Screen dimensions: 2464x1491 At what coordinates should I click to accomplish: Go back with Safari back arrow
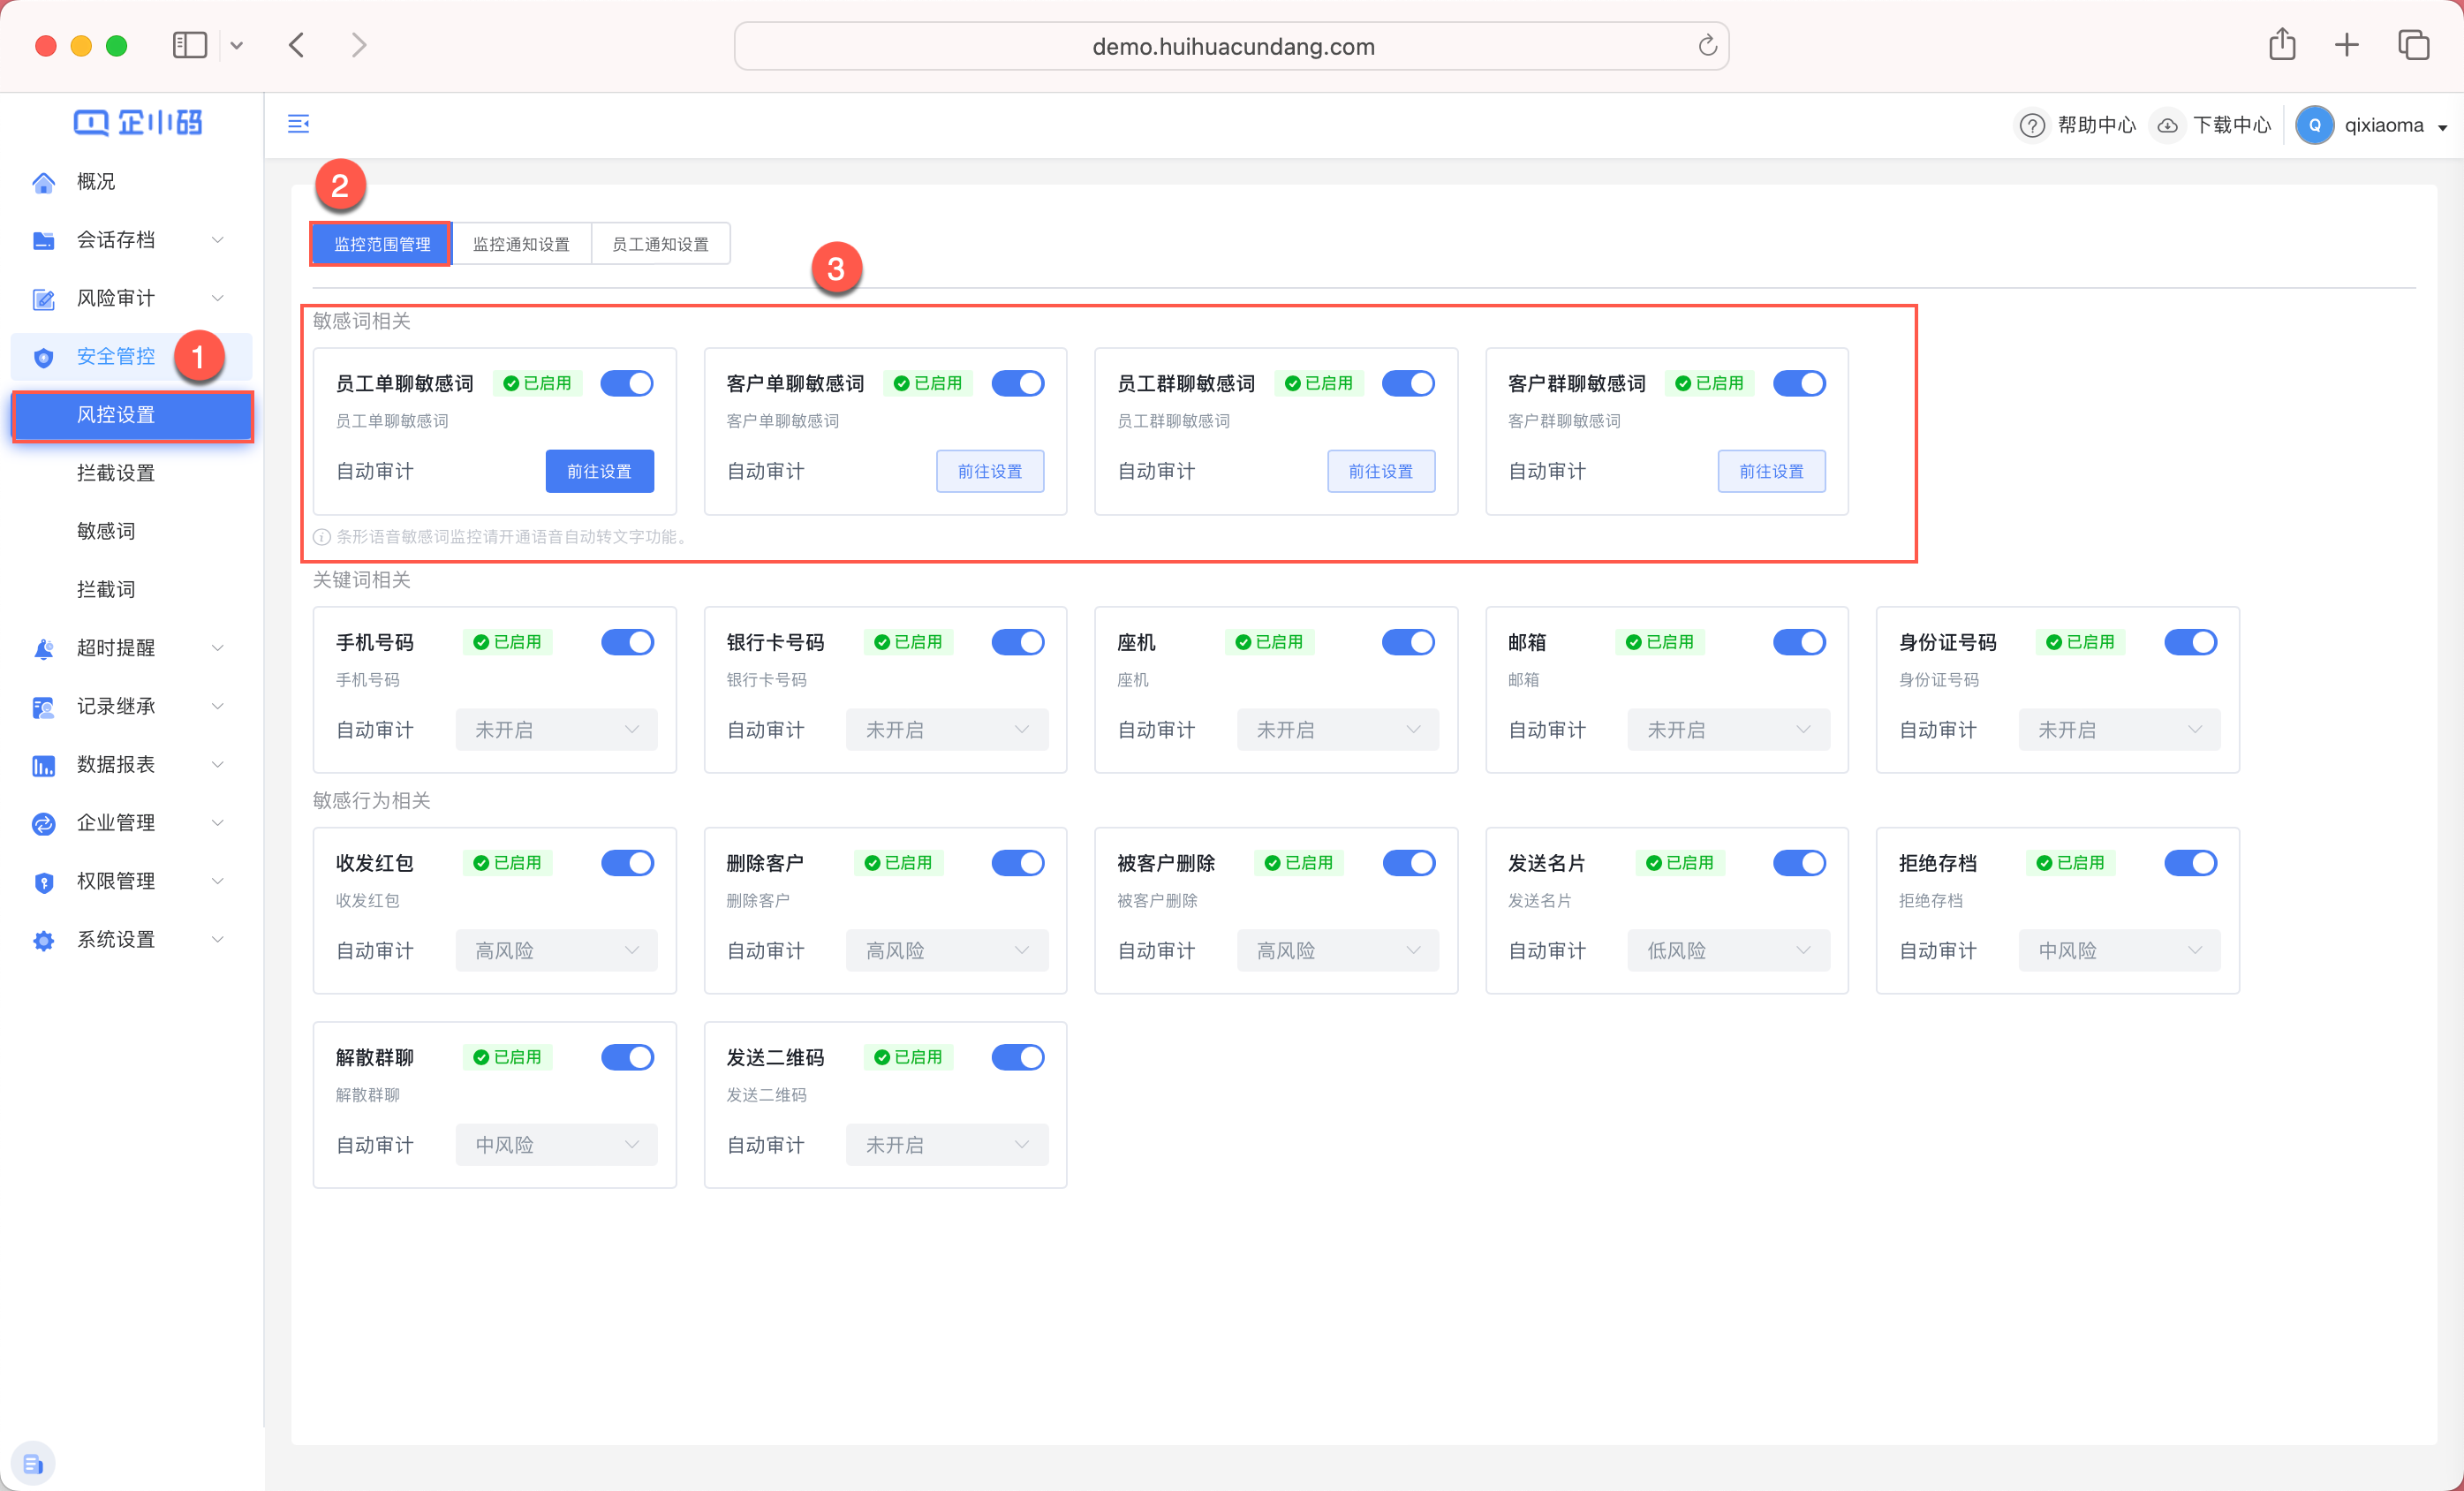coord(297,45)
